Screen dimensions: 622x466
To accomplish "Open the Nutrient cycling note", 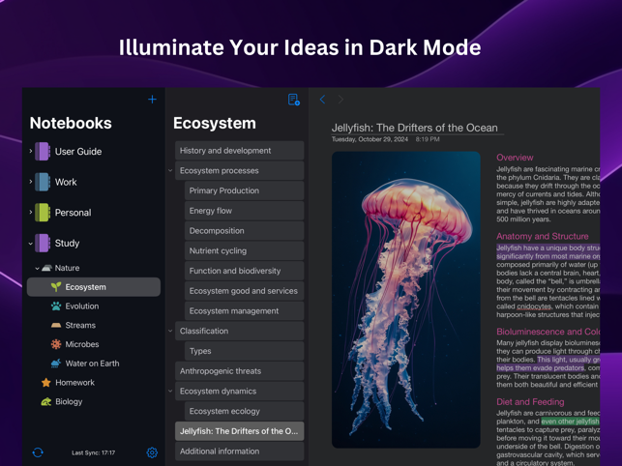I will (244, 250).
